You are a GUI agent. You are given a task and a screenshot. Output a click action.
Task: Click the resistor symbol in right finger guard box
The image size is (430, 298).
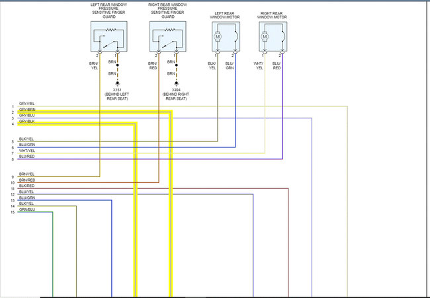[x=170, y=30]
